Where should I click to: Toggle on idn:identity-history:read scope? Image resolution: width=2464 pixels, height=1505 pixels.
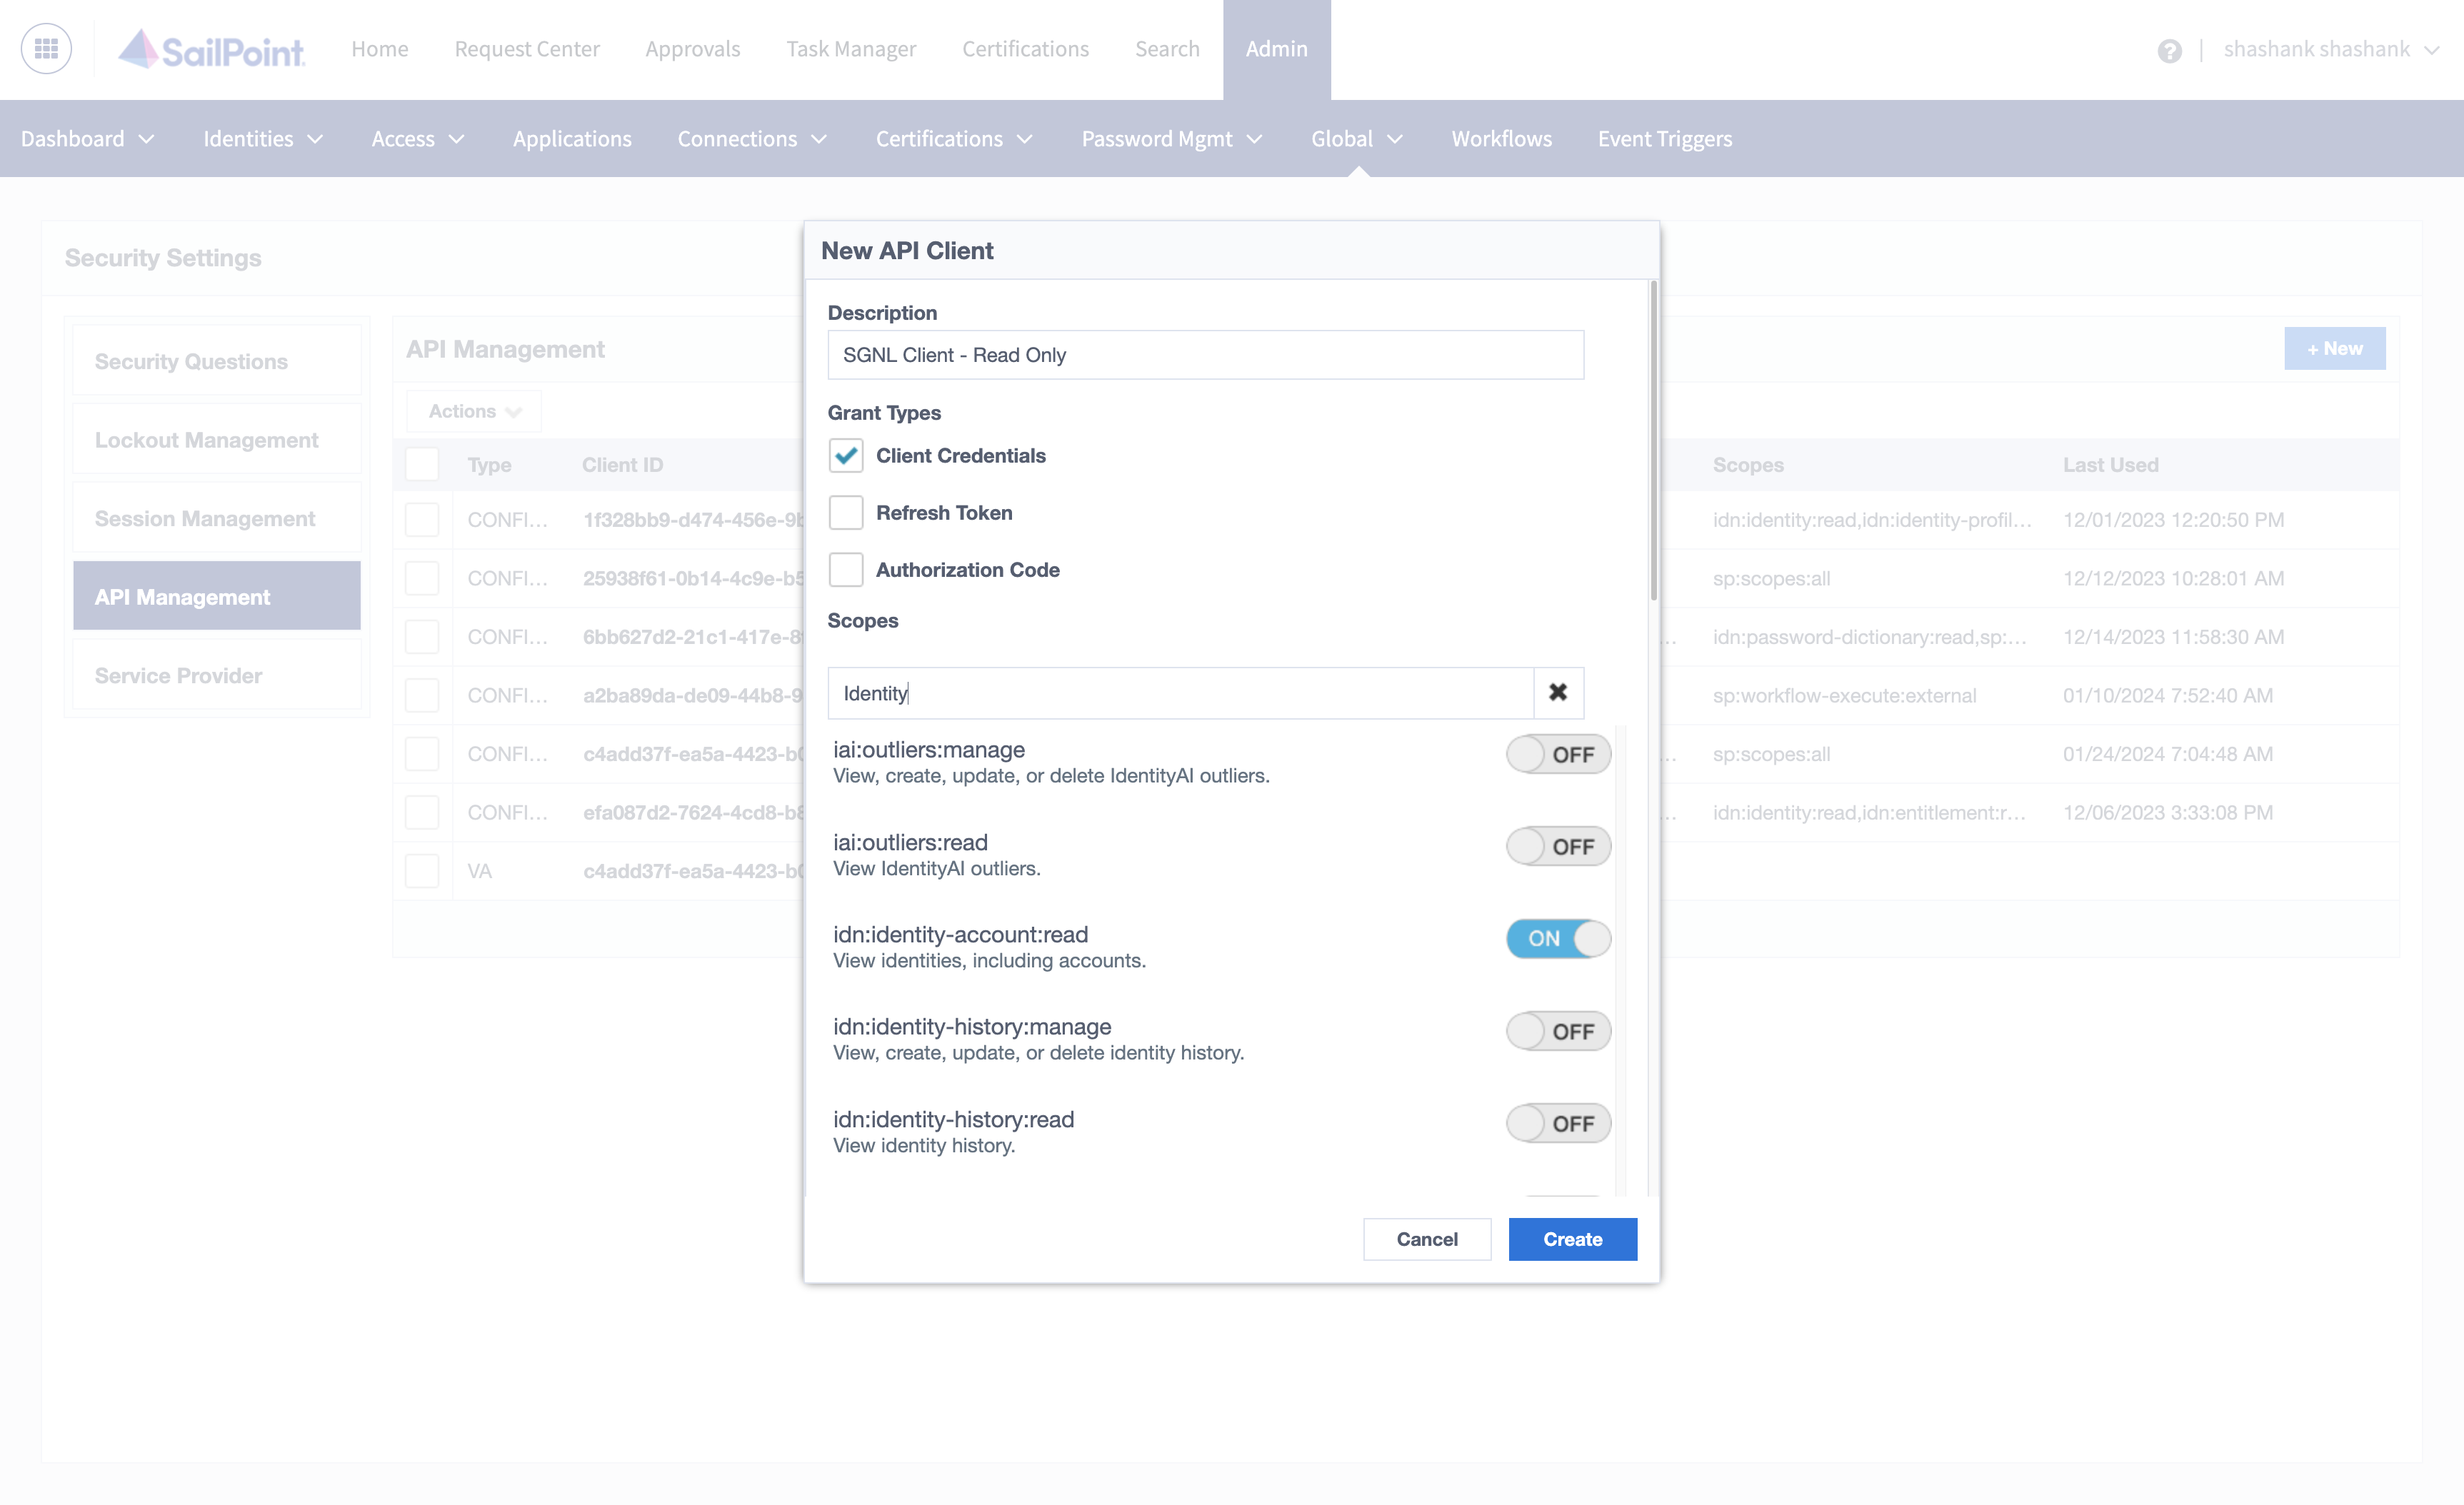click(x=1556, y=1122)
